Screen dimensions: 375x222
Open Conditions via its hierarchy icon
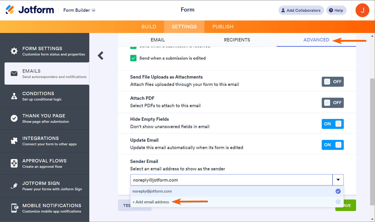pyautogui.click(x=14, y=96)
